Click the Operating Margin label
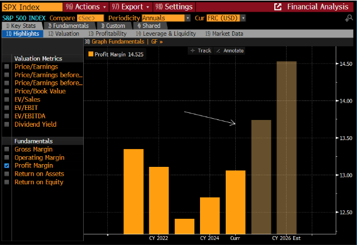 tap(40, 157)
